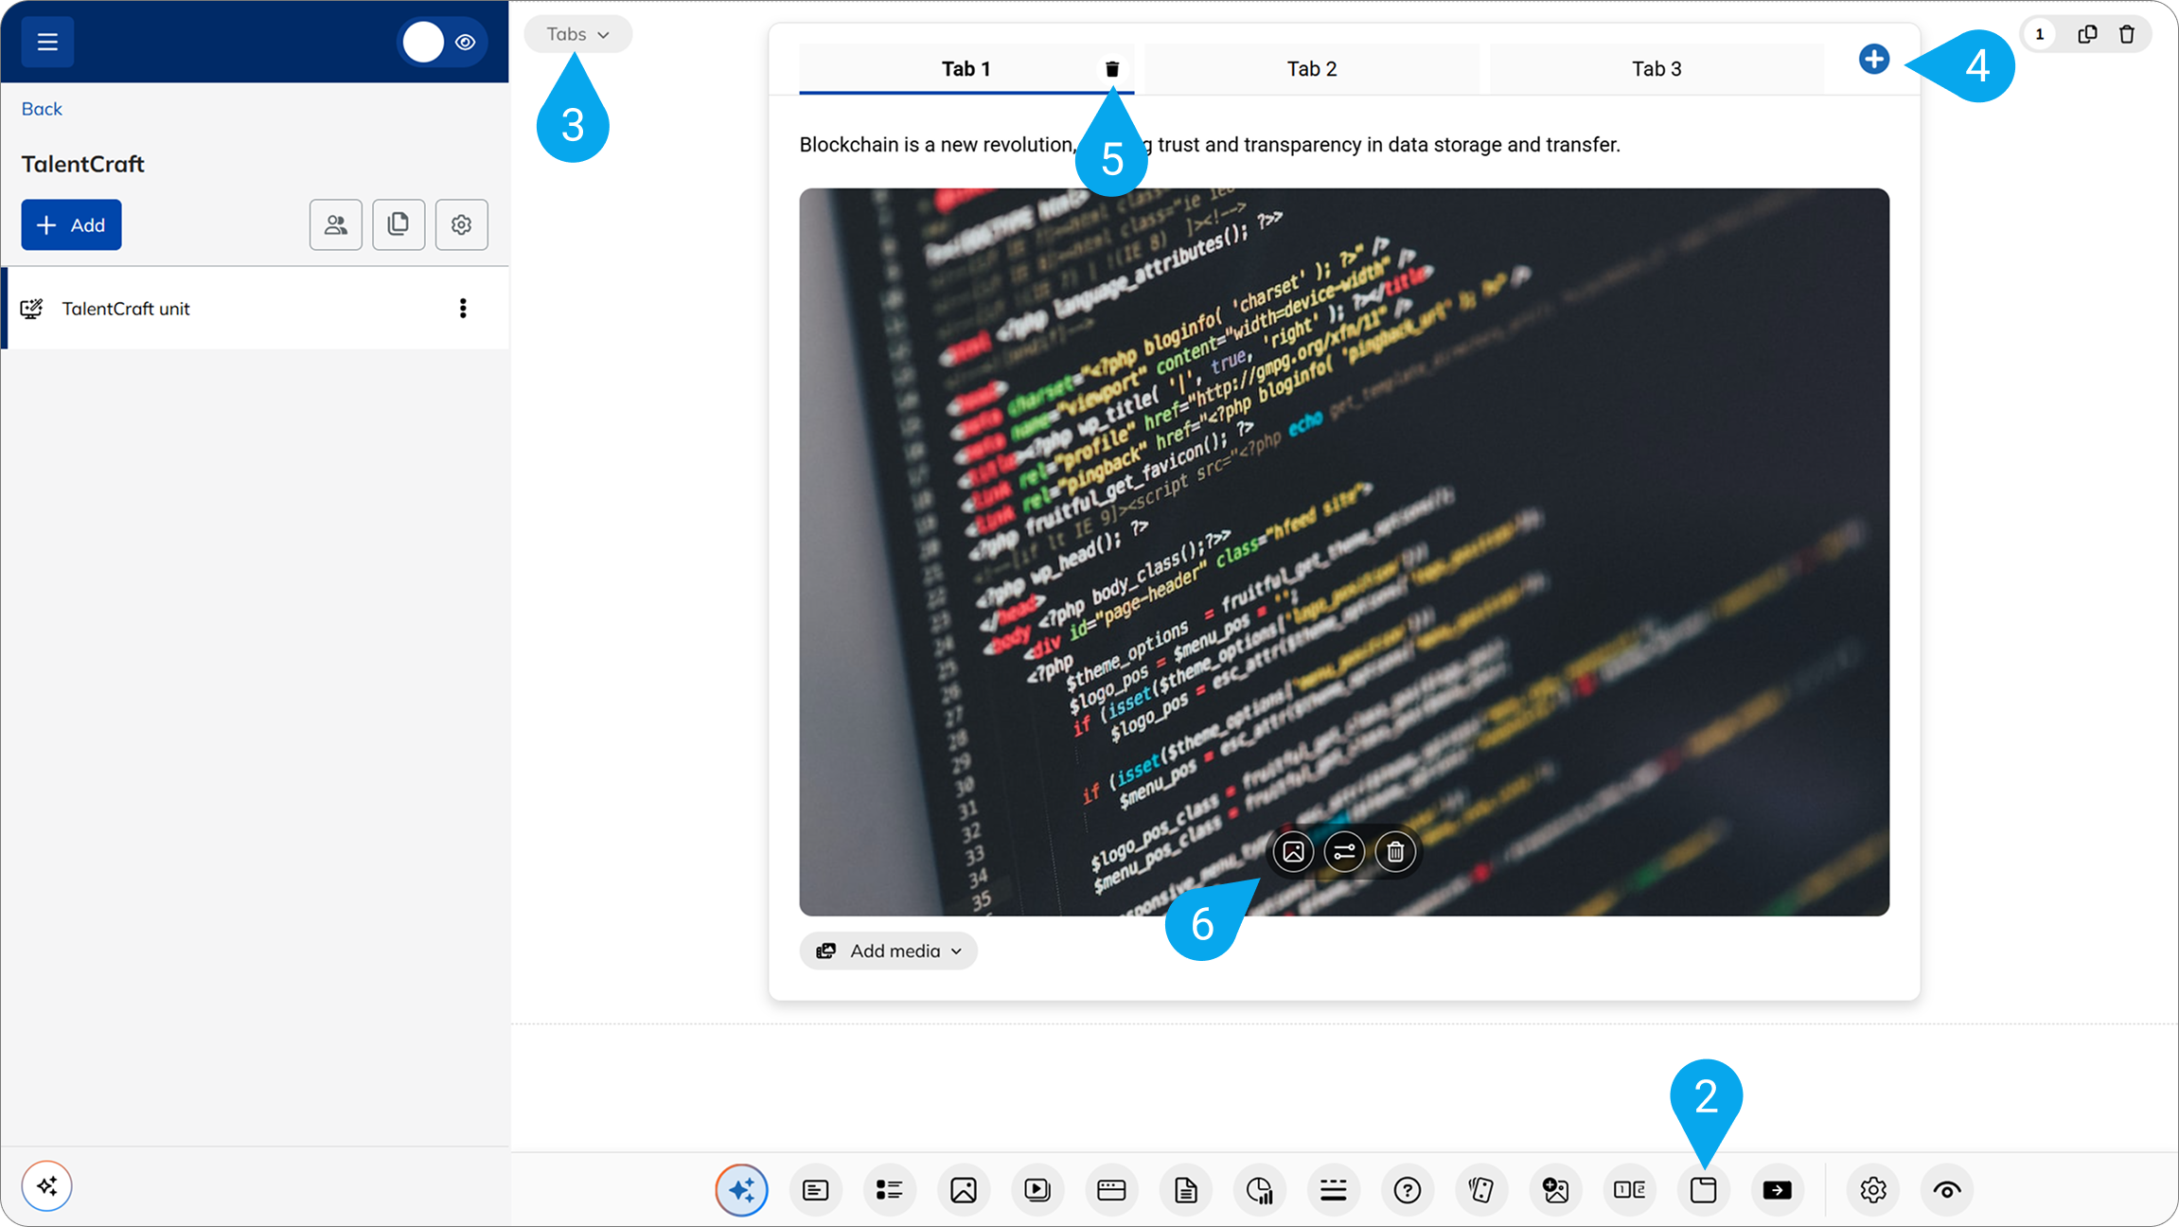Viewport: 2179px width, 1227px height.
Task: Insert a question block via question-mark icon
Action: 1407,1190
